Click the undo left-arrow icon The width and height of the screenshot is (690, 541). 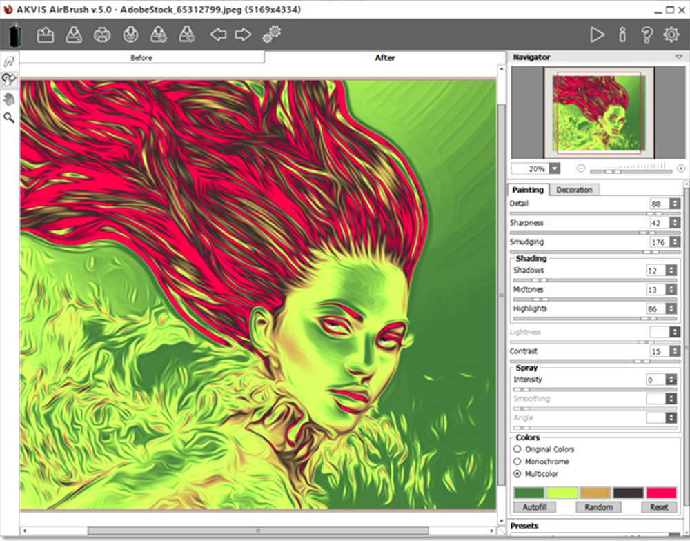coord(218,35)
